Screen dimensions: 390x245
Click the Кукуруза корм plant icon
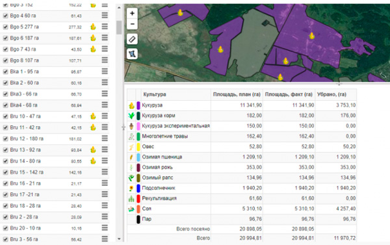(131, 116)
